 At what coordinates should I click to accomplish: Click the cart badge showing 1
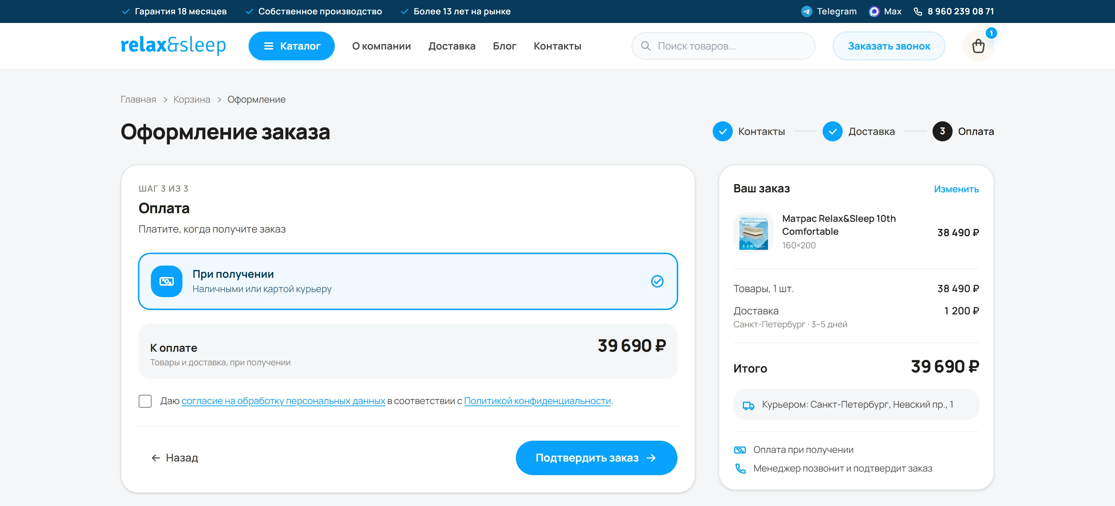(x=991, y=33)
